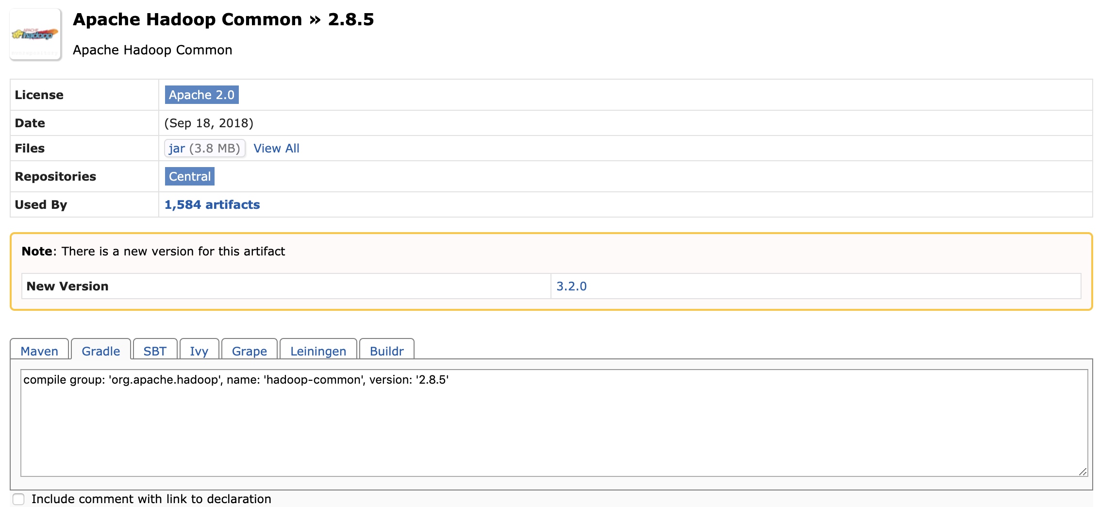Click the Apache Hadoop logo icon
Viewport: 1099px width, 507px height.
[35, 34]
